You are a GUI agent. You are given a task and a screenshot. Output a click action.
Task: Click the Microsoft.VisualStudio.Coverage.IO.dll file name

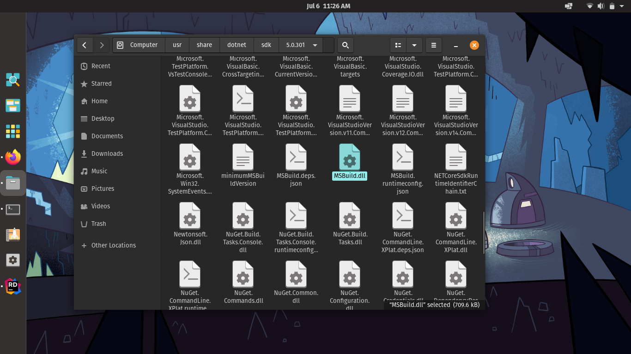(403, 66)
